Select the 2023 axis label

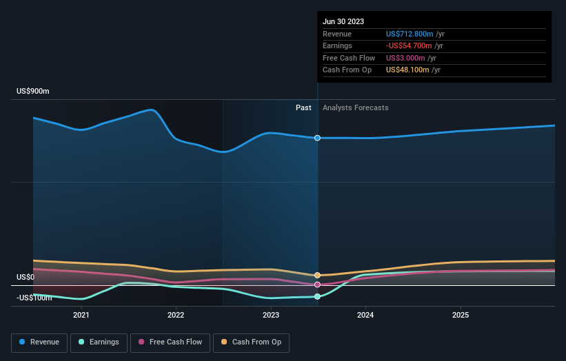(x=271, y=315)
